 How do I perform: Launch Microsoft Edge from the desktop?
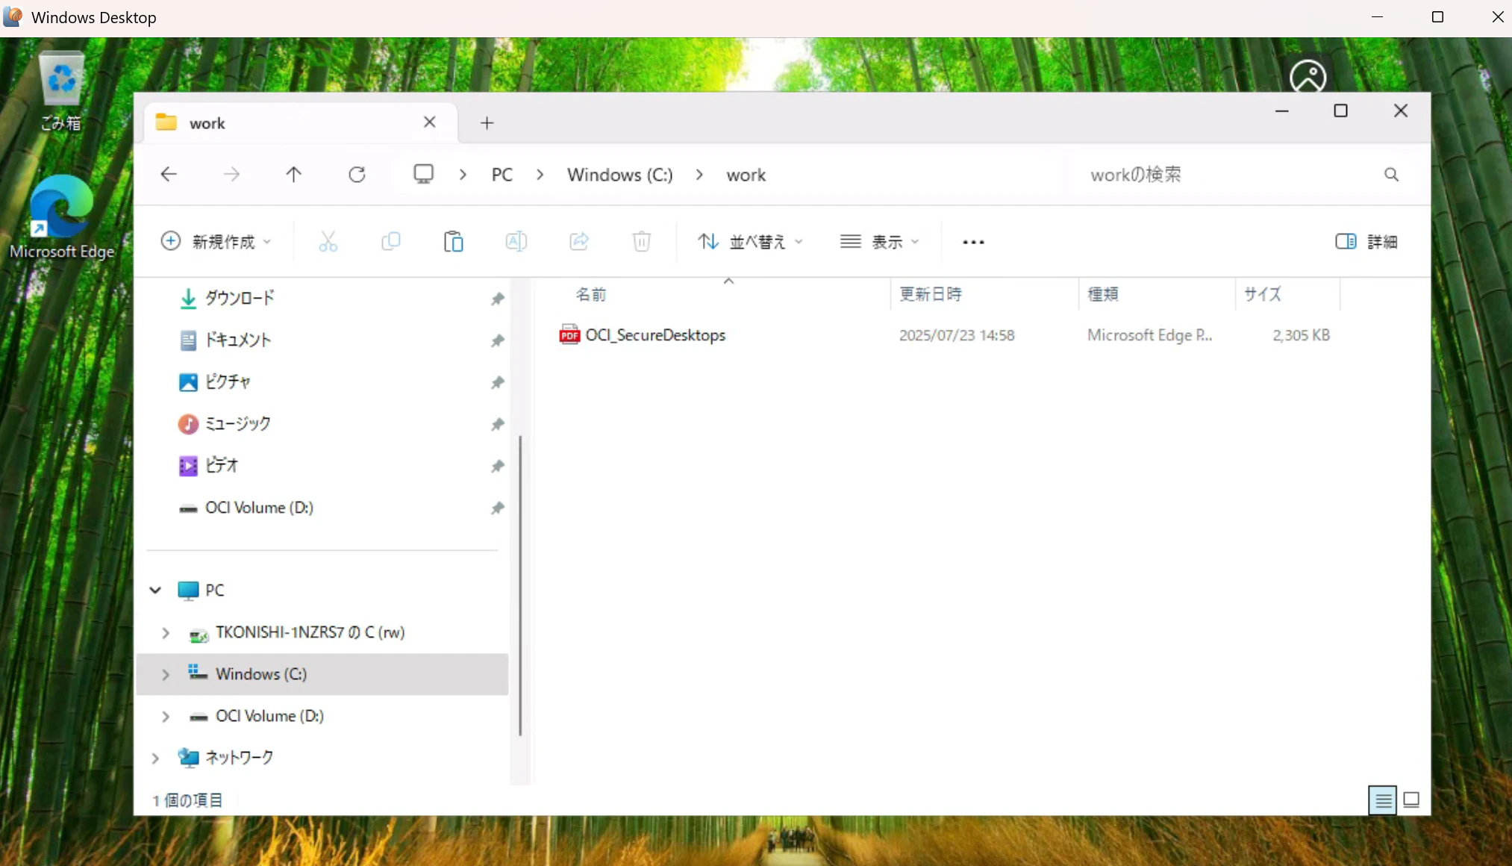[62, 217]
